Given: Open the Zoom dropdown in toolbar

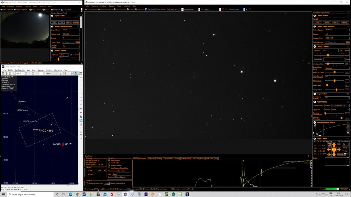Looking at the screenshot, I should [239, 9].
